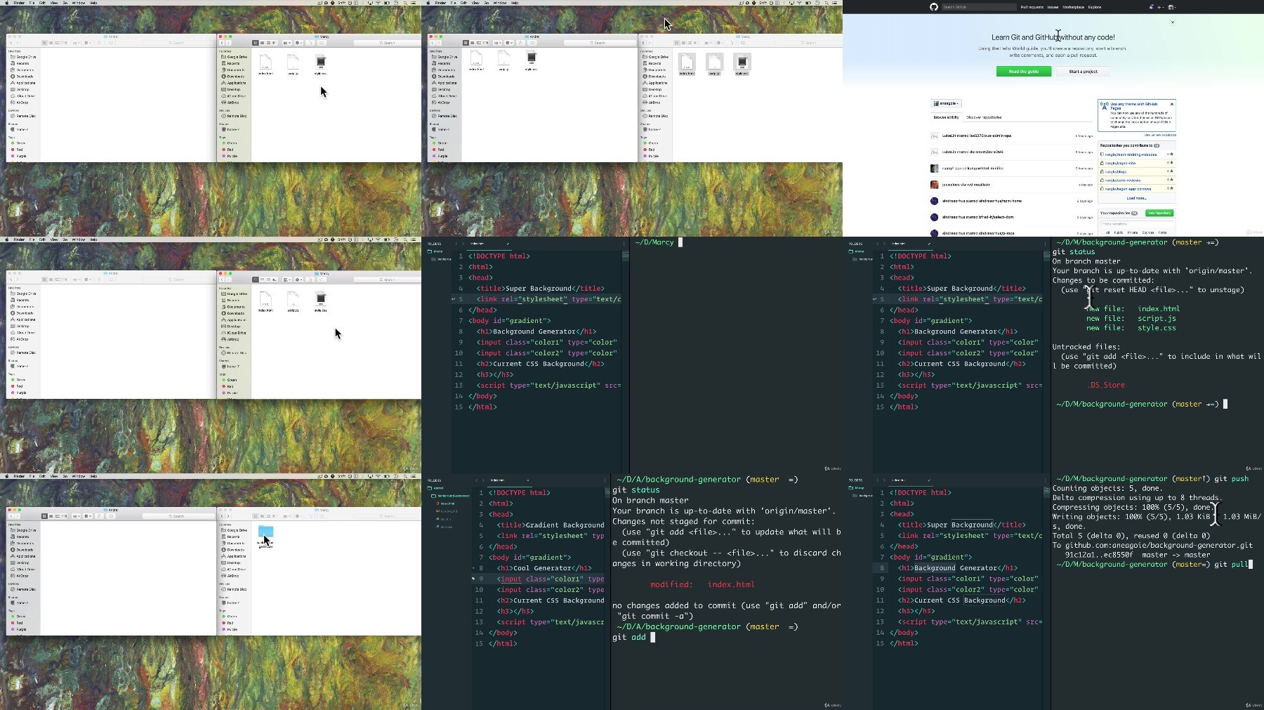Check the GitHub notifications bell
This screenshot has height=710, width=1264.
click(1151, 7)
